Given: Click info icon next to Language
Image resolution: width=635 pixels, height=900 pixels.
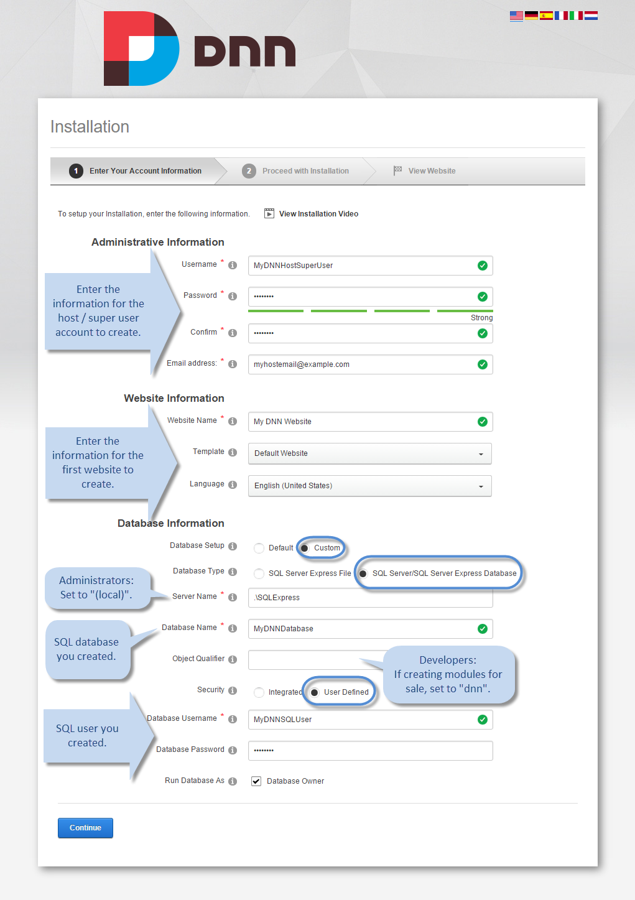Looking at the screenshot, I should tap(233, 485).
